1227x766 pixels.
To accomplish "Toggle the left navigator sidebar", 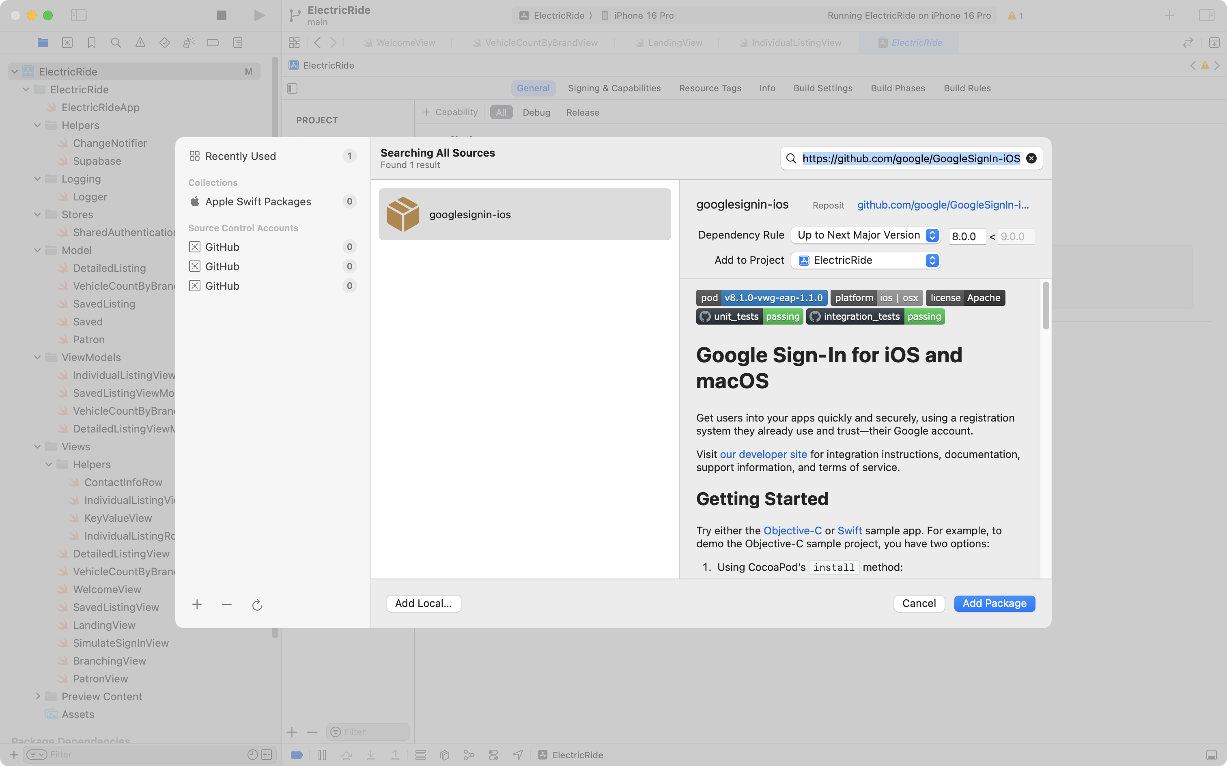I will click(x=79, y=15).
